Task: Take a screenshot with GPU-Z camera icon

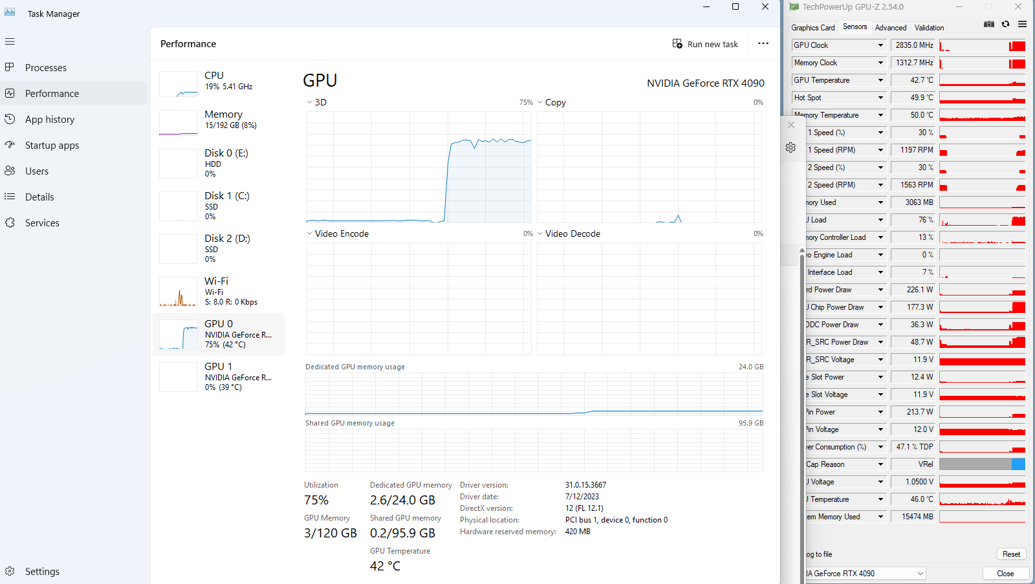Action: tap(989, 23)
